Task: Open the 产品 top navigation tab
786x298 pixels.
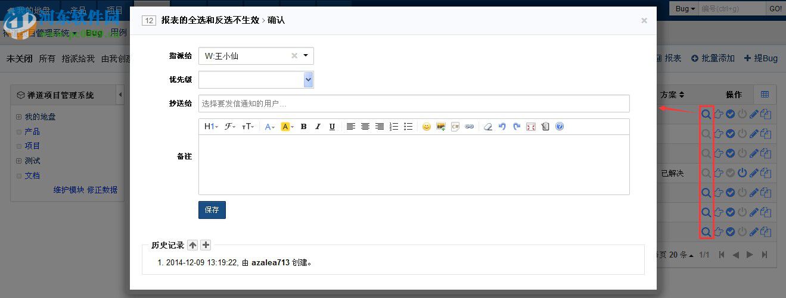Action: 78,10
